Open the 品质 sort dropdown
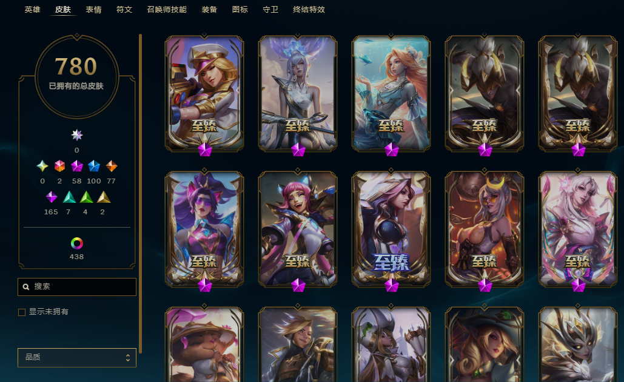Viewport: 624px width, 382px height. coord(77,357)
